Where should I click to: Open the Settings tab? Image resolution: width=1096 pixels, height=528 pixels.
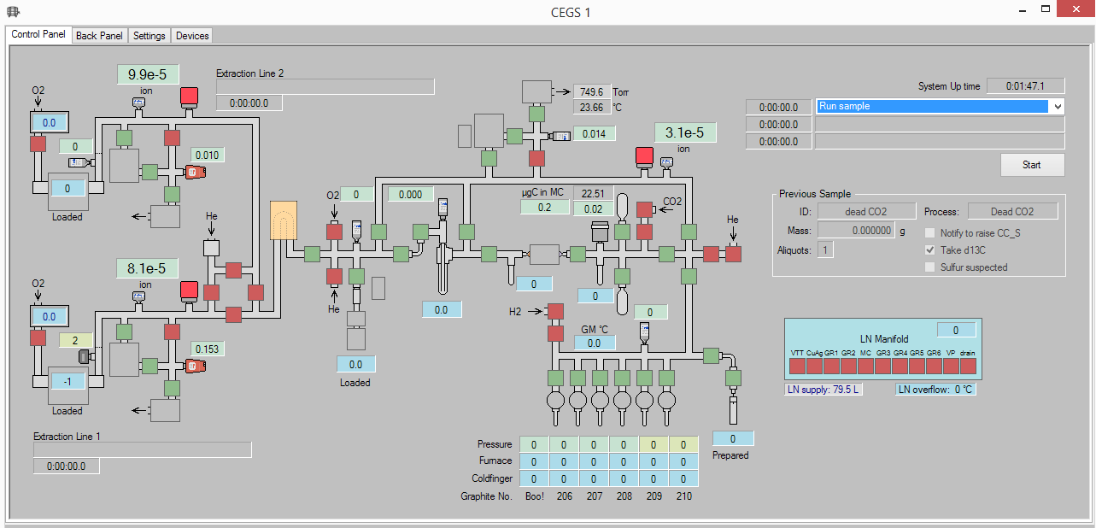pos(149,36)
